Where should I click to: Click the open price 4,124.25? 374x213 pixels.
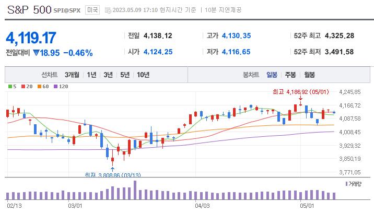[158, 52]
